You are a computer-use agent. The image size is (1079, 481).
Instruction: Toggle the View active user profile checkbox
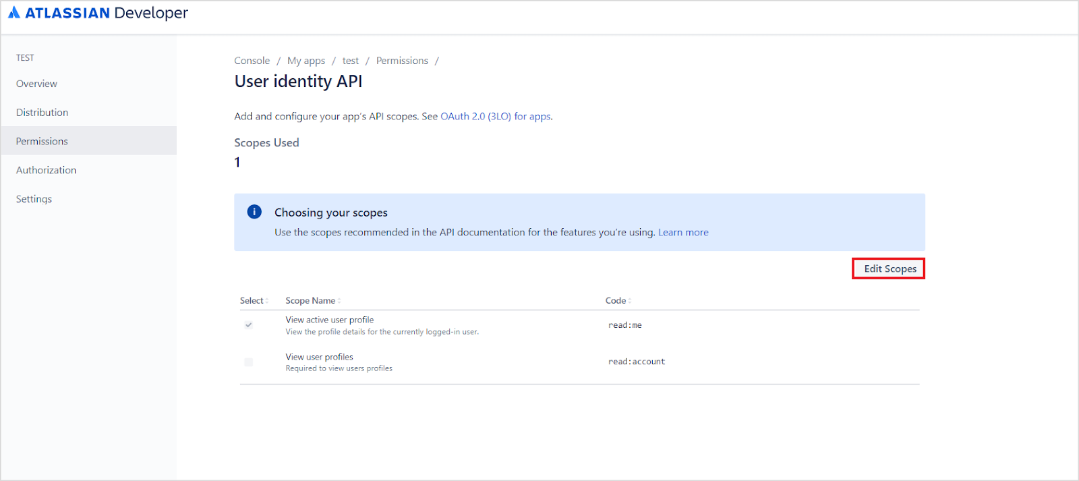tap(249, 325)
